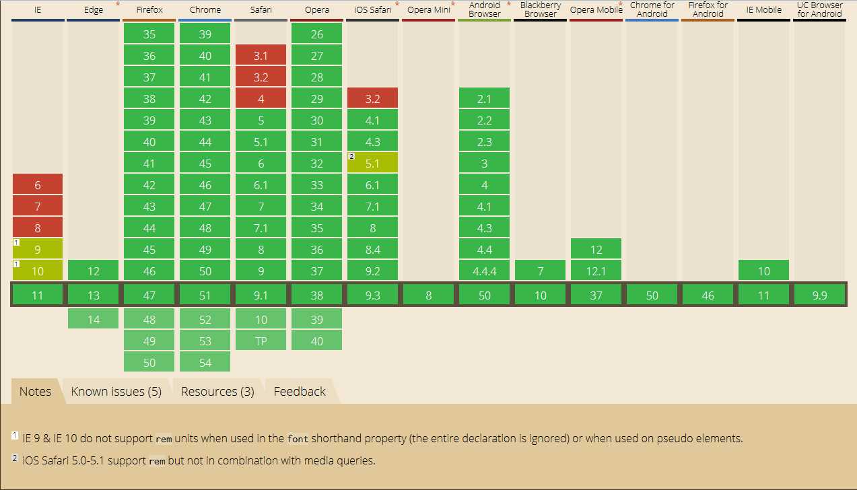Screen dimensions: 857x490
Task: Click iOS Safari 8.4 cell
Action: (x=373, y=250)
